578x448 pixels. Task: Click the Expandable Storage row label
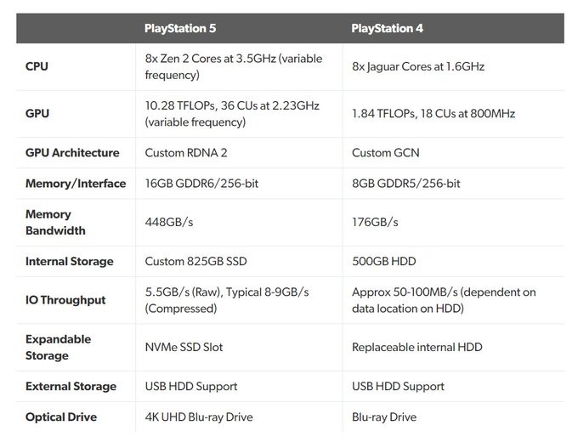(58, 347)
